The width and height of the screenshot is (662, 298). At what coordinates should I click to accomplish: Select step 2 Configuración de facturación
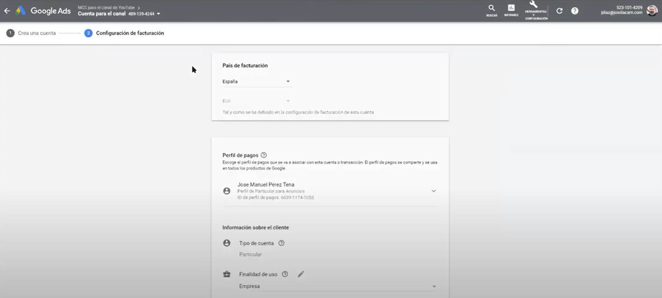[124, 33]
